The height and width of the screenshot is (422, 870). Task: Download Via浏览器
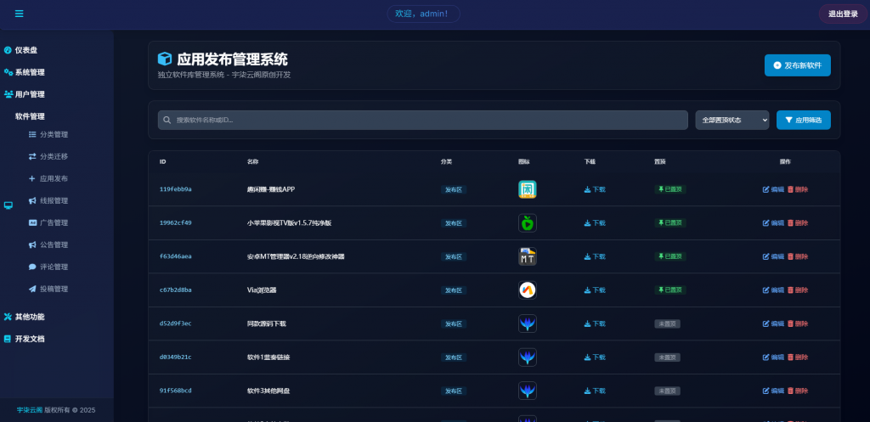(x=595, y=290)
